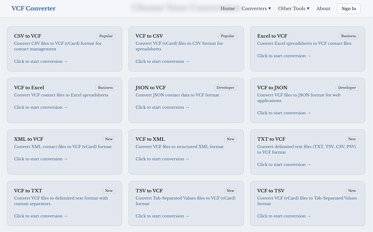Click 'Convert VCF files to JSON format' description
Viewport: 373px width, 232px height.
[299, 98]
